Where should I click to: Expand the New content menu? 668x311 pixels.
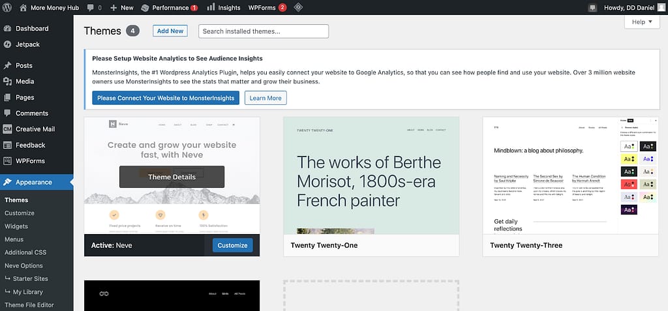[x=121, y=8]
